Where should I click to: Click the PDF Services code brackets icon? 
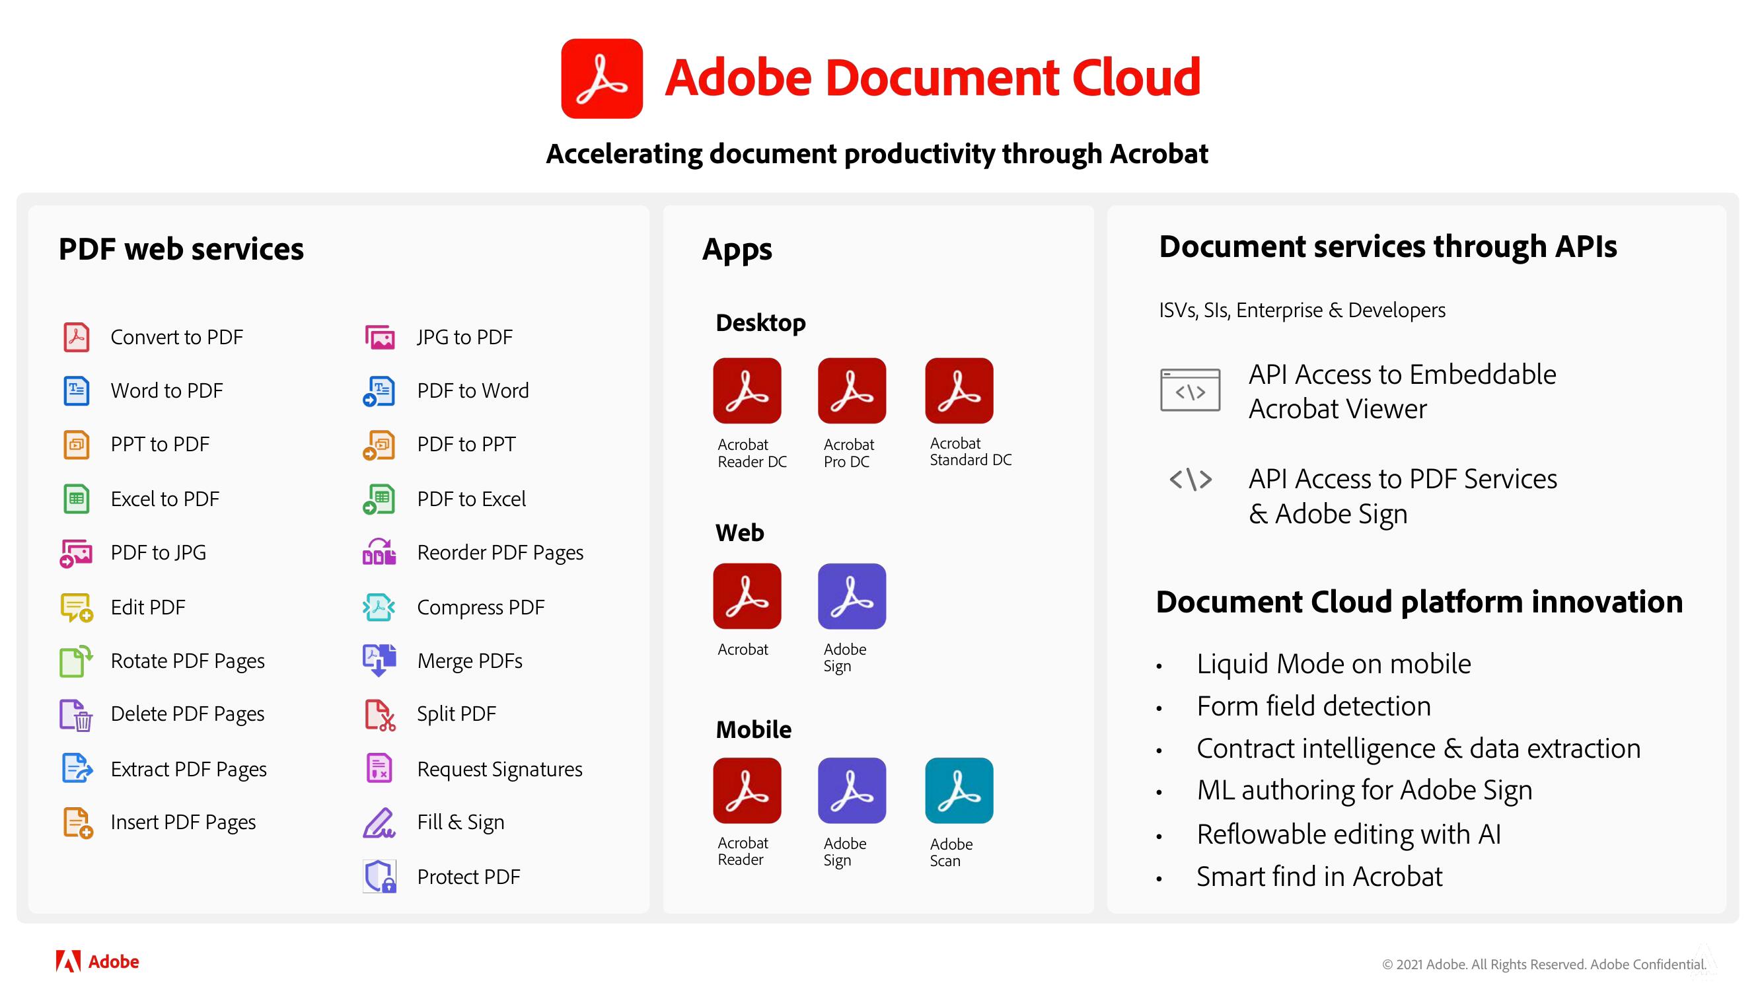point(1191,480)
